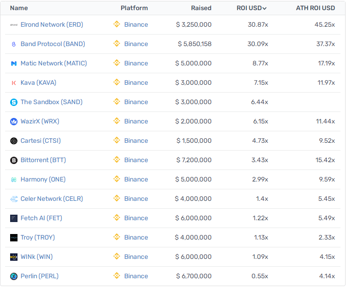346x287 pixels.
Task: Open Band Protocol (BAND) project link
Action: (x=53, y=44)
